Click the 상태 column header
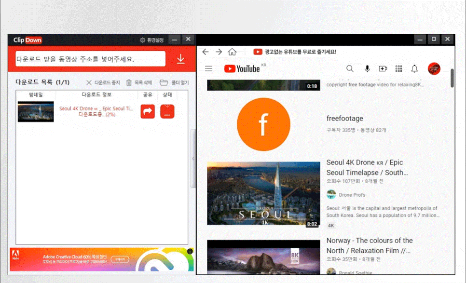The height and width of the screenshot is (283, 466). coord(167,94)
